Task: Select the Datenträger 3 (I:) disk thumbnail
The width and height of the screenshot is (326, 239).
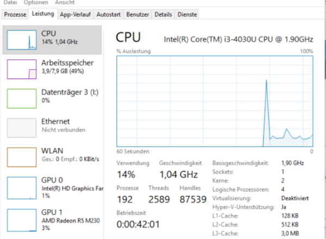Action: click(x=22, y=98)
